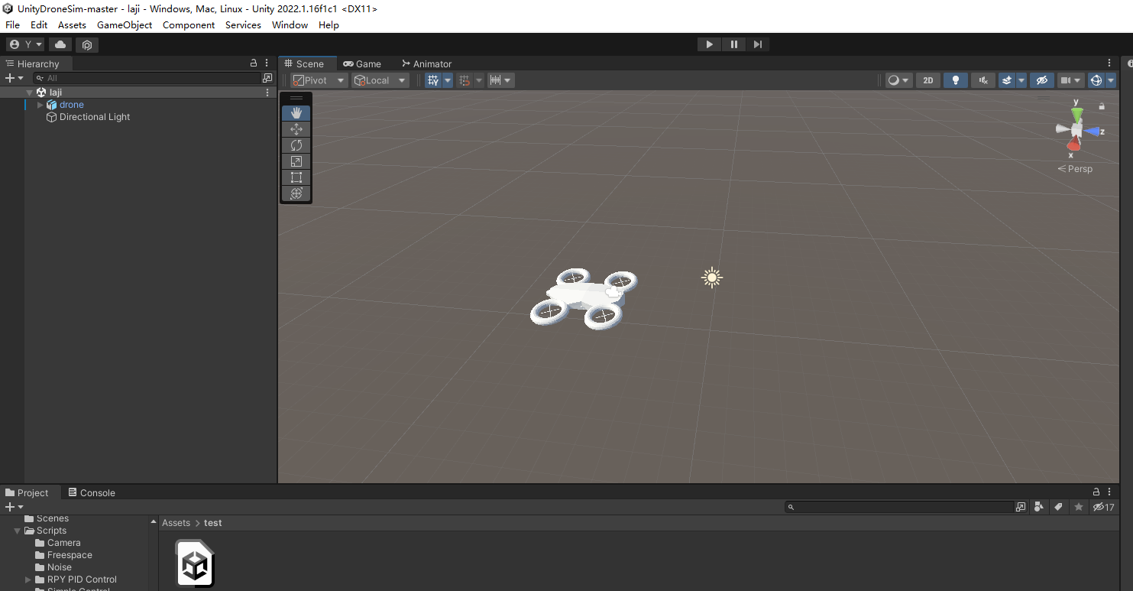The width and height of the screenshot is (1133, 591).
Task: Toggle Persp projection label
Action: pyautogui.click(x=1076, y=169)
